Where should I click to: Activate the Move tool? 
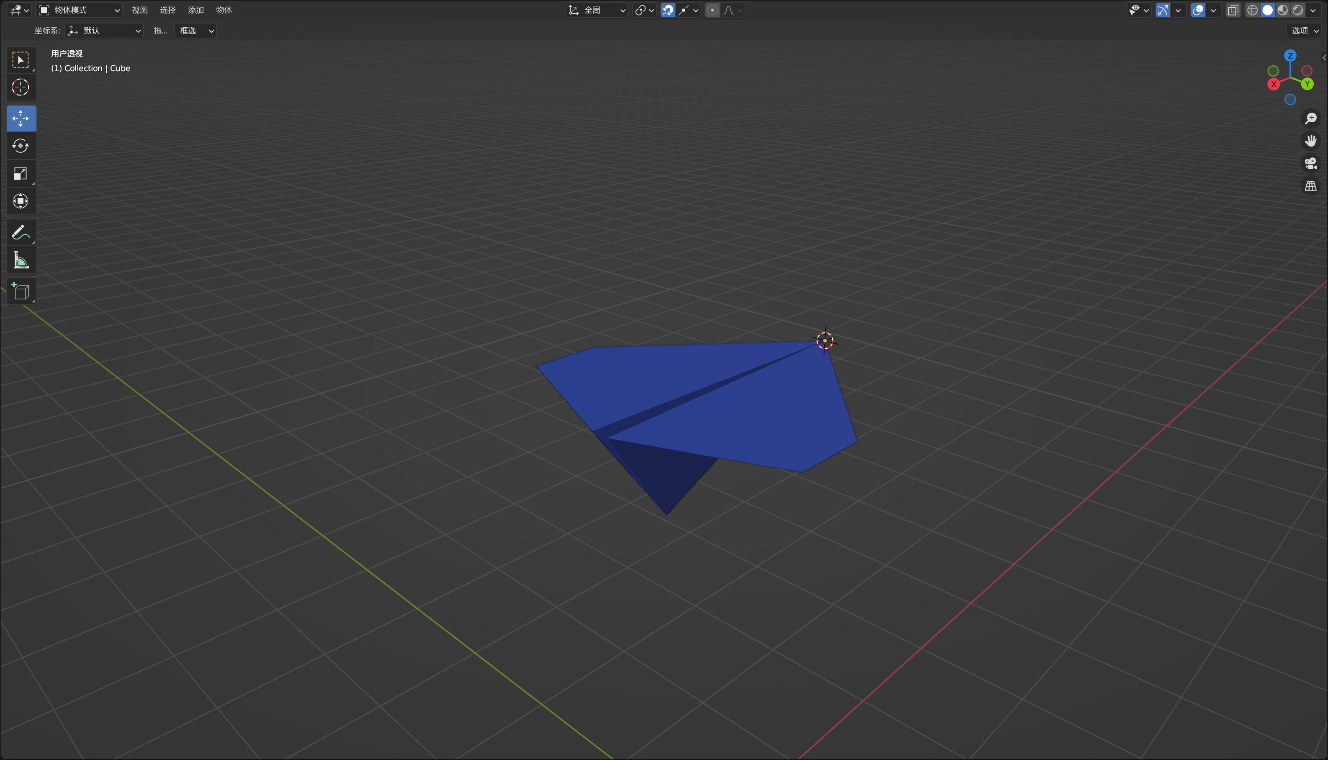point(21,119)
